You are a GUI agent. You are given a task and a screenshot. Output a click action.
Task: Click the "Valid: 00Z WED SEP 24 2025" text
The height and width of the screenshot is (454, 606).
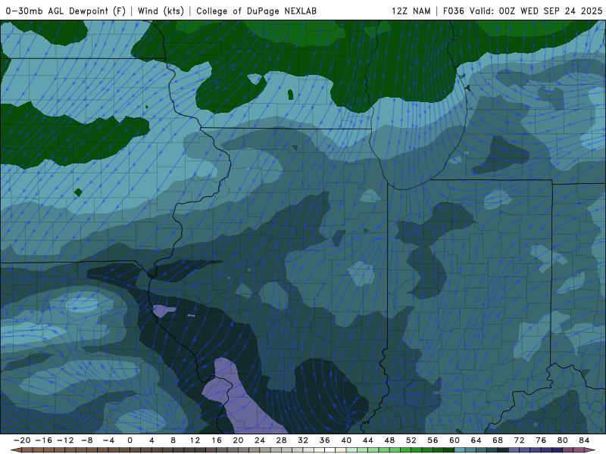pyautogui.click(x=536, y=11)
